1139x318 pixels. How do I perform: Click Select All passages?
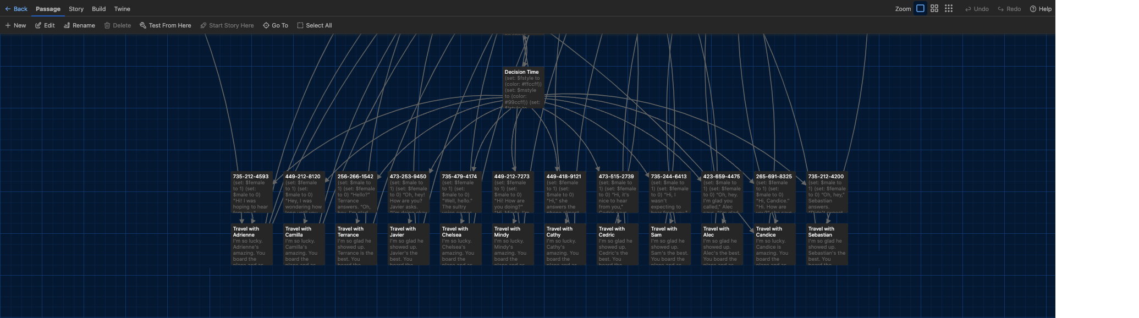click(x=315, y=25)
